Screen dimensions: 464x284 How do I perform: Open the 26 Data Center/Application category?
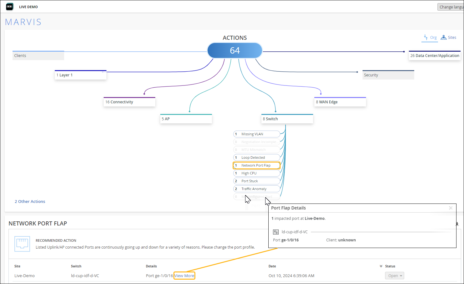coord(435,55)
